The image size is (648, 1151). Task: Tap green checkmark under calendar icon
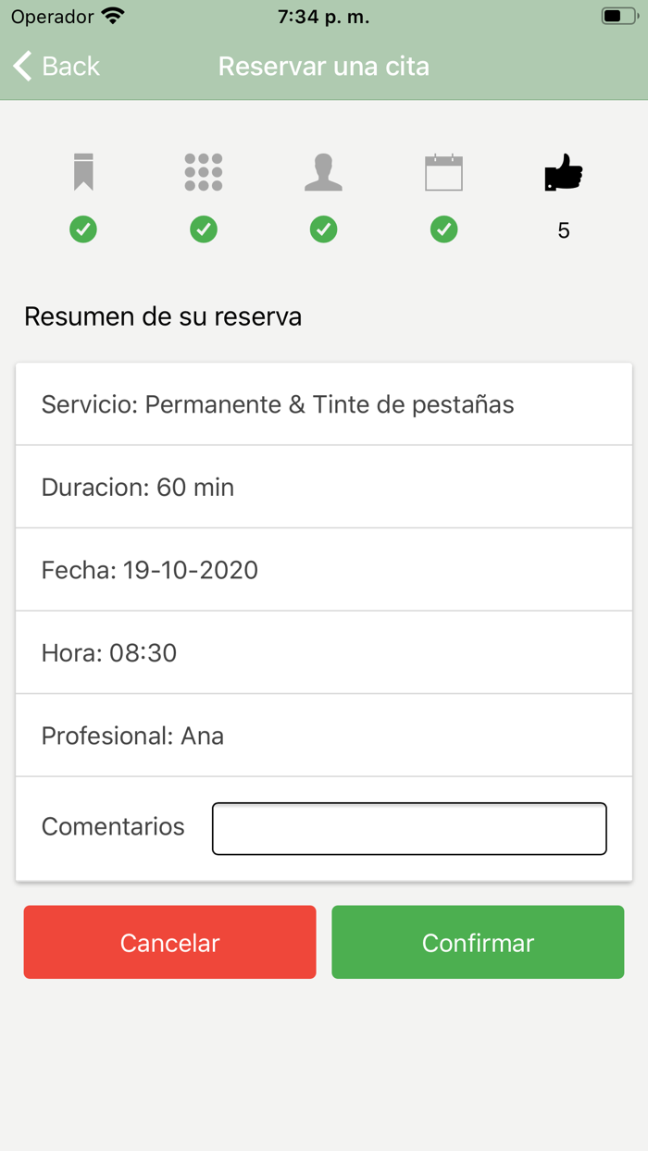pos(443,229)
